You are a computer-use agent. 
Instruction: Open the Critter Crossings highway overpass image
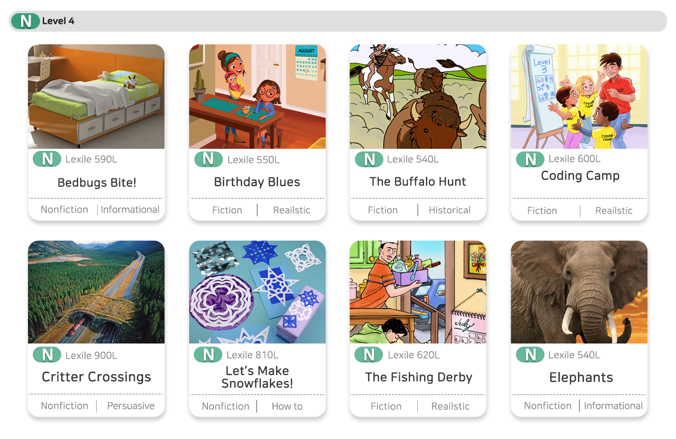96,292
